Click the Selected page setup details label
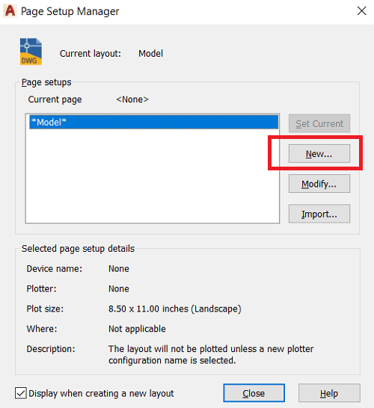 pyautogui.click(x=78, y=249)
